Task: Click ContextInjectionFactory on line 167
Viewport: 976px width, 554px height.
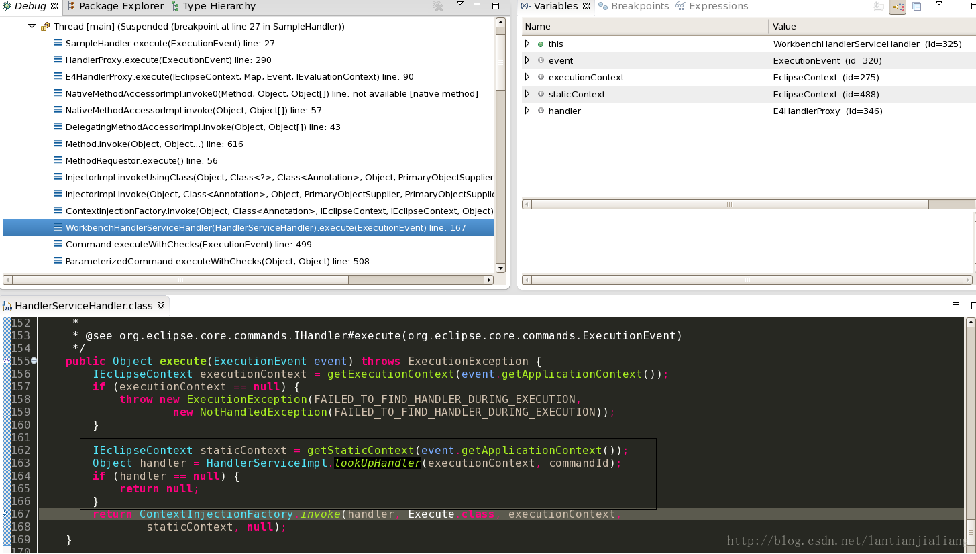Action: pos(216,514)
